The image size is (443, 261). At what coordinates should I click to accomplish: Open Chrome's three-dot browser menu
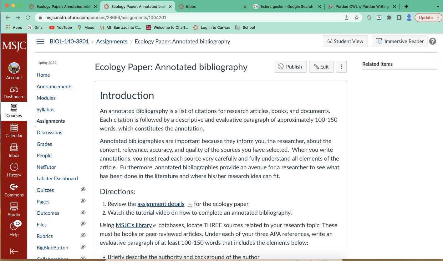(x=439, y=18)
